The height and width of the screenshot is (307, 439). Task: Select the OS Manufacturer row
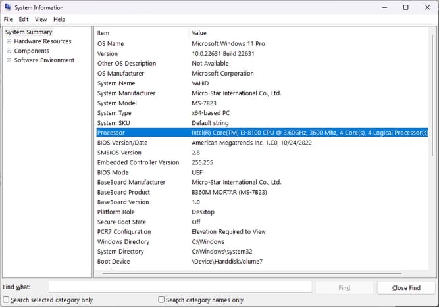(262, 73)
